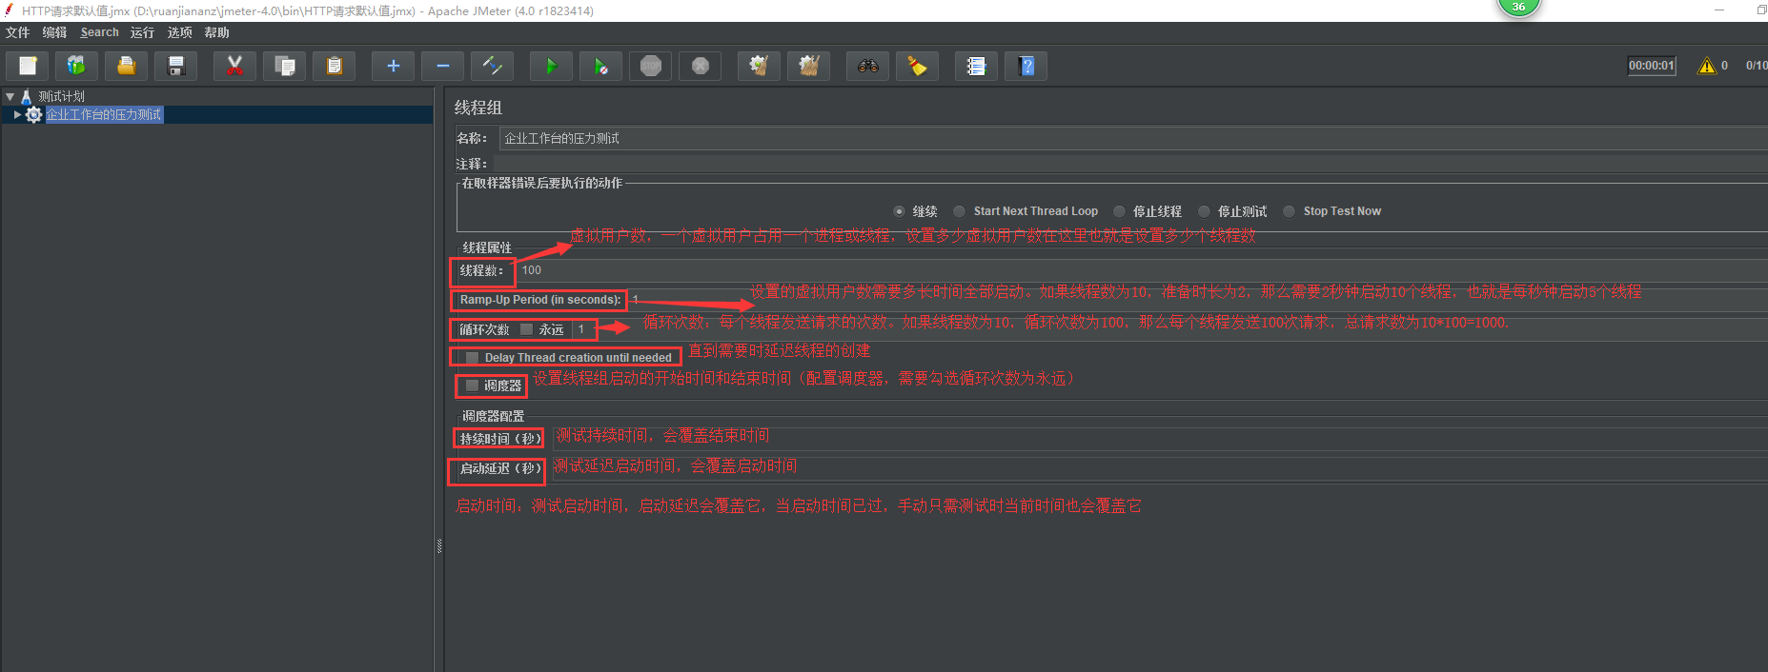The image size is (1768, 672).
Task: Open the Templates icon in toolbar
Action: point(77,66)
